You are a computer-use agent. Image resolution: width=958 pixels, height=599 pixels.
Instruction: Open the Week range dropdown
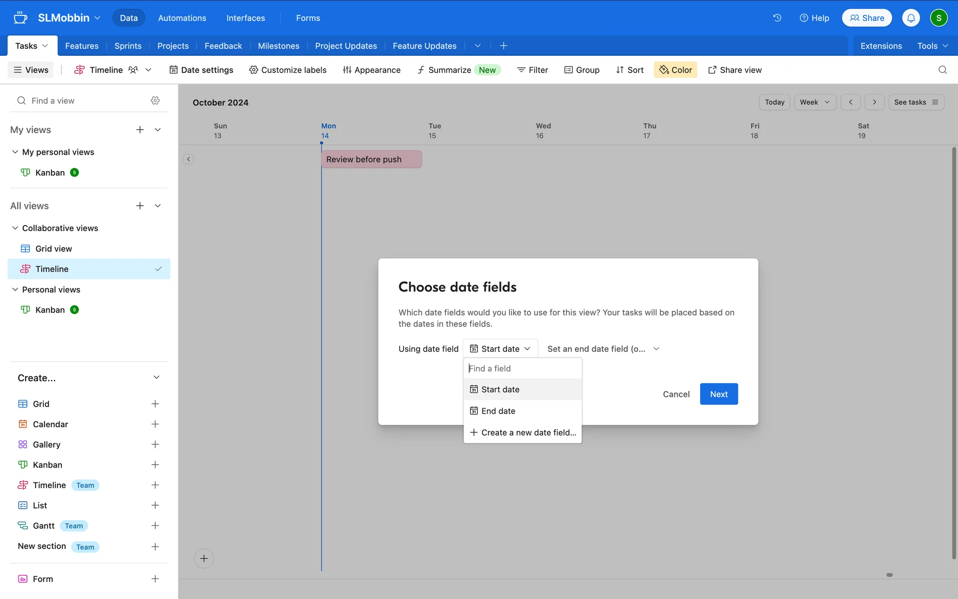tap(814, 102)
